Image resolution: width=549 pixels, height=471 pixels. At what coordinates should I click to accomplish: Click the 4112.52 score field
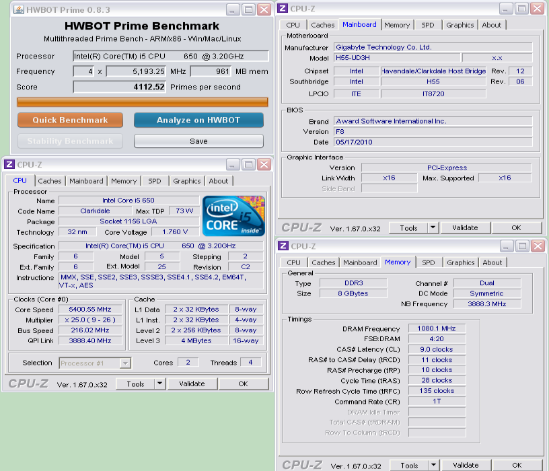(119, 87)
